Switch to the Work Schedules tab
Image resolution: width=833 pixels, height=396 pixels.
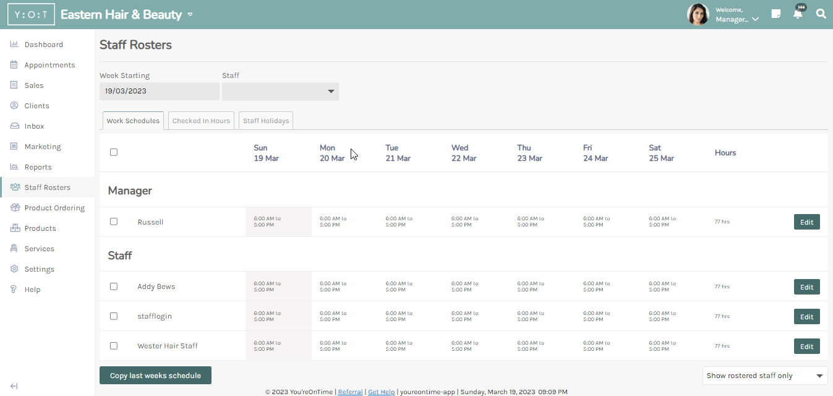(x=133, y=121)
